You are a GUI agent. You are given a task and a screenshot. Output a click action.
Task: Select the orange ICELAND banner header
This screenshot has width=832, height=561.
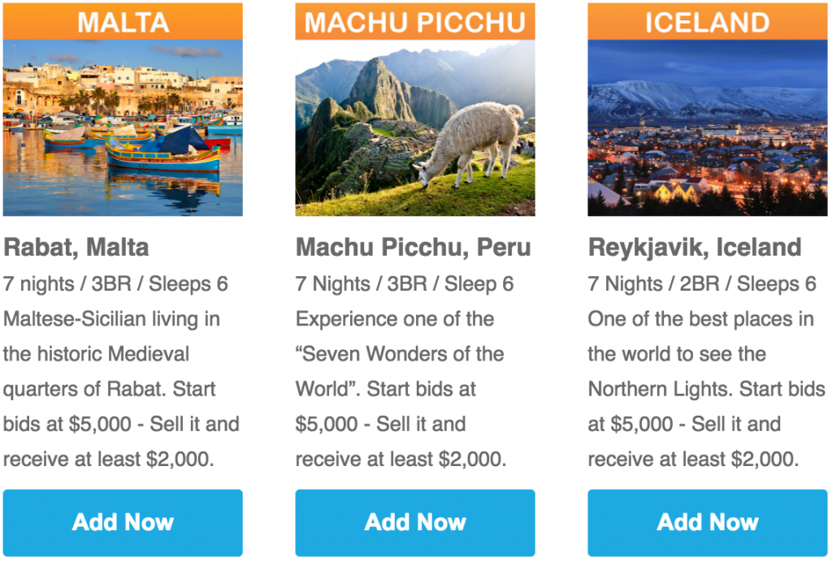[x=708, y=22]
